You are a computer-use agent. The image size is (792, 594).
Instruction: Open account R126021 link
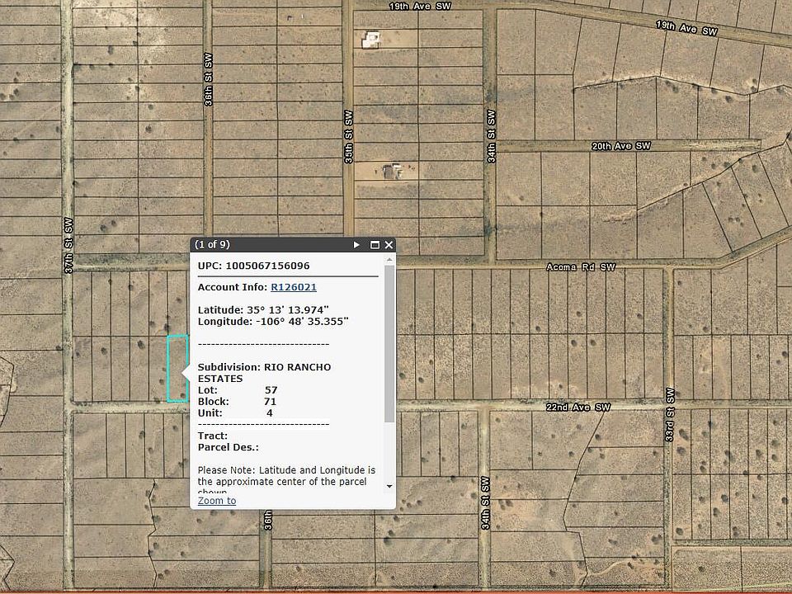(294, 287)
